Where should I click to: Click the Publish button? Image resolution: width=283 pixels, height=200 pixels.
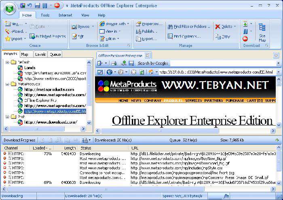click(x=146, y=32)
